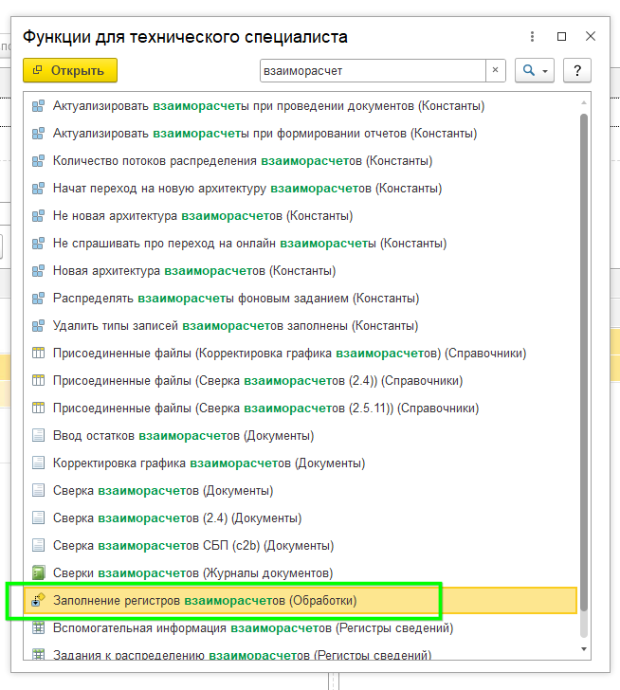This screenshot has height=690, width=620.
Task: Click the register icon beside Вспомогательная информация взаиморасчетов
Action: [38, 628]
